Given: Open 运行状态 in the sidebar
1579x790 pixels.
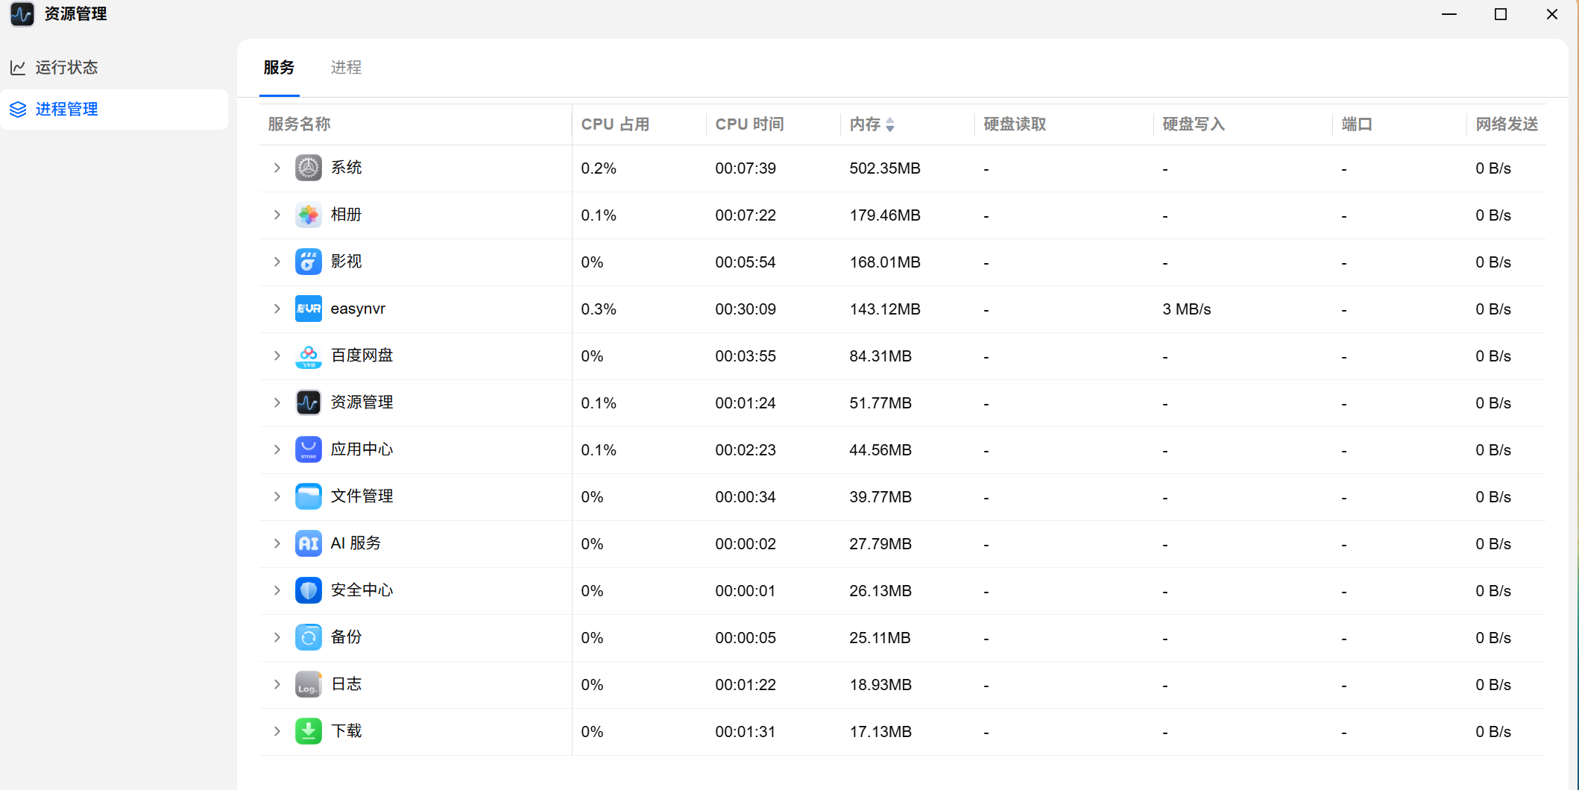Looking at the screenshot, I should (x=115, y=68).
